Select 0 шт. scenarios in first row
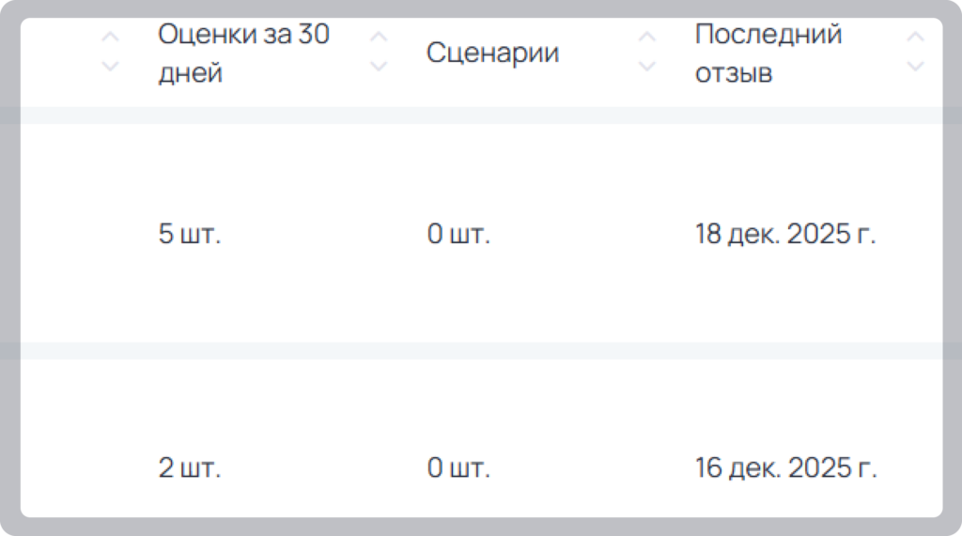 coord(458,234)
